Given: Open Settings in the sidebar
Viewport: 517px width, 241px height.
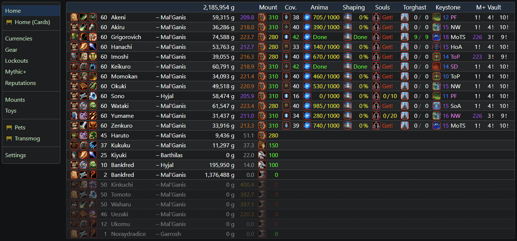Looking at the screenshot, I should [x=15, y=155].
